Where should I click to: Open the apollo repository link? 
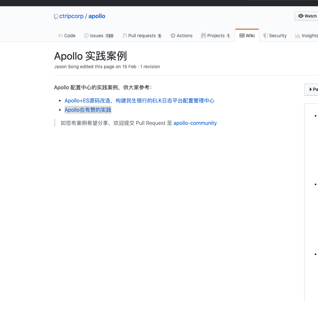97,16
